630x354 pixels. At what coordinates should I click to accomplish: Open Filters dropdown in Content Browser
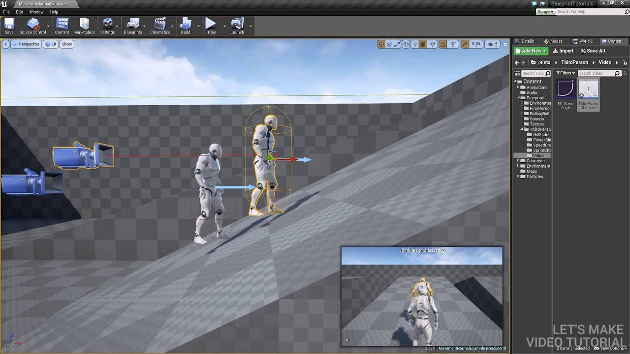[566, 73]
